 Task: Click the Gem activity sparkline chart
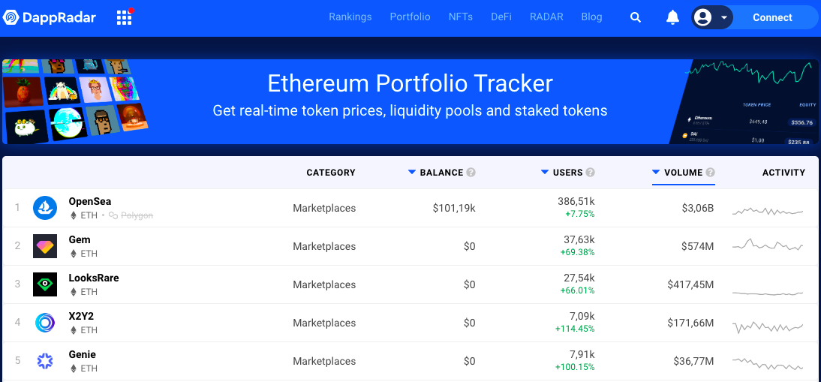pos(768,245)
